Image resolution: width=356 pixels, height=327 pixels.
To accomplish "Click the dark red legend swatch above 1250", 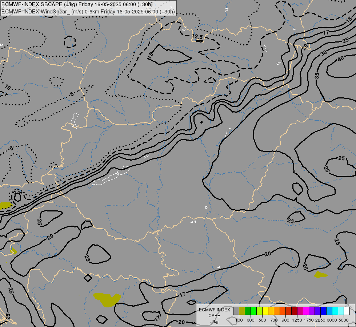I will 294,311.
